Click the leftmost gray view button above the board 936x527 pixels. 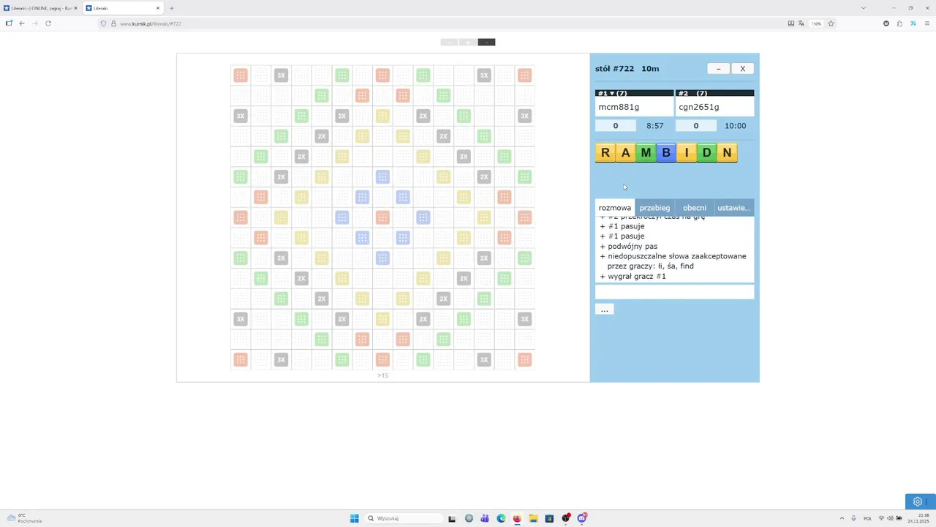(x=449, y=42)
